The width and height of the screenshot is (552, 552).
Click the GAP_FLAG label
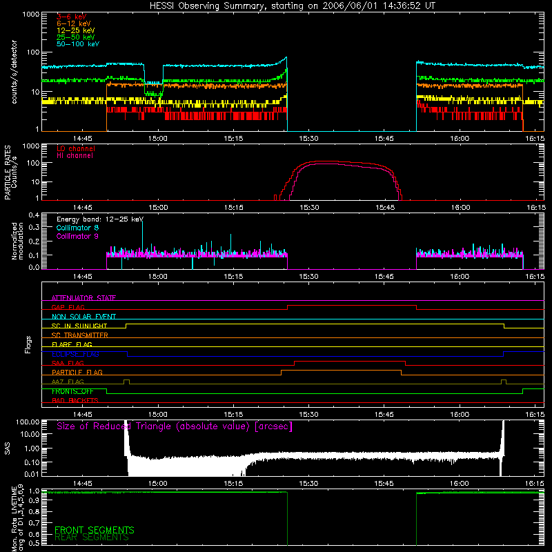click(x=68, y=307)
